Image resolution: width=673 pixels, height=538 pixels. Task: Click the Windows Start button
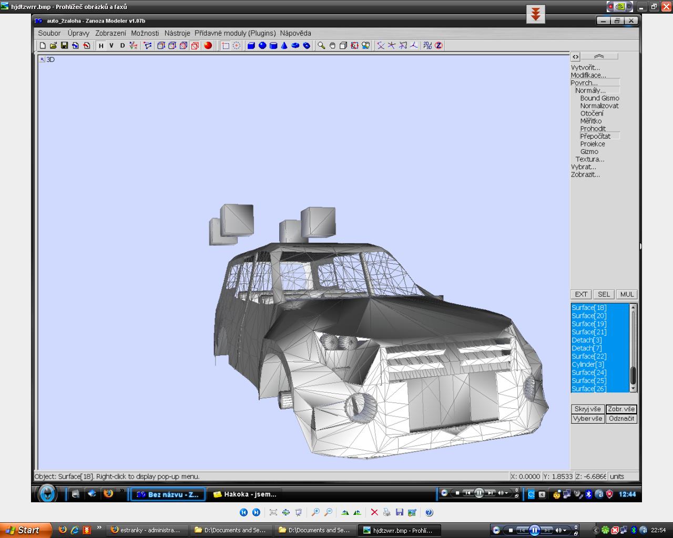(26, 530)
